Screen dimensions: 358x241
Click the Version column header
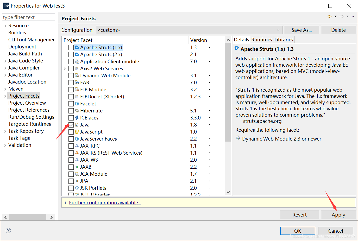click(201, 40)
